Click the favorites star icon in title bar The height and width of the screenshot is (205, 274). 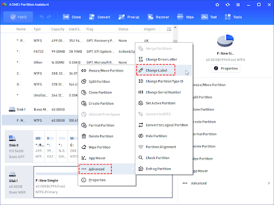[x=217, y=5]
